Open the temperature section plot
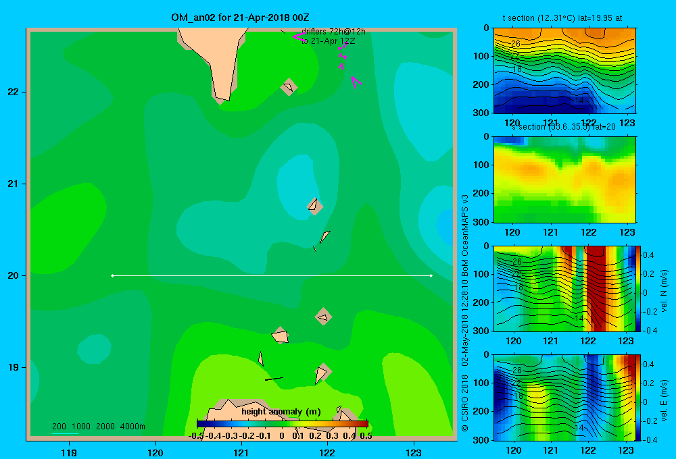The height and width of the screenshot is (459, 676). pyautogui.click(x=564, y=71)
